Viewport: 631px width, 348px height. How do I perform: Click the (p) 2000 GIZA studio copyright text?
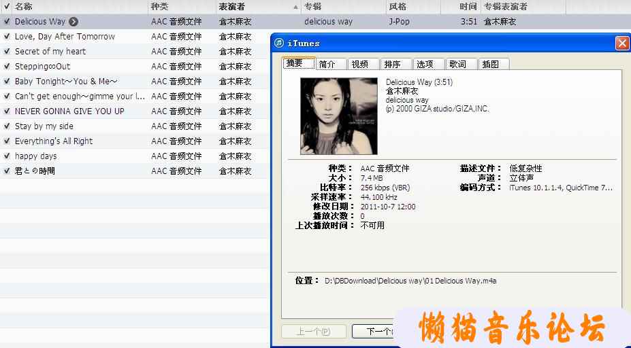[x=438, y=109]
